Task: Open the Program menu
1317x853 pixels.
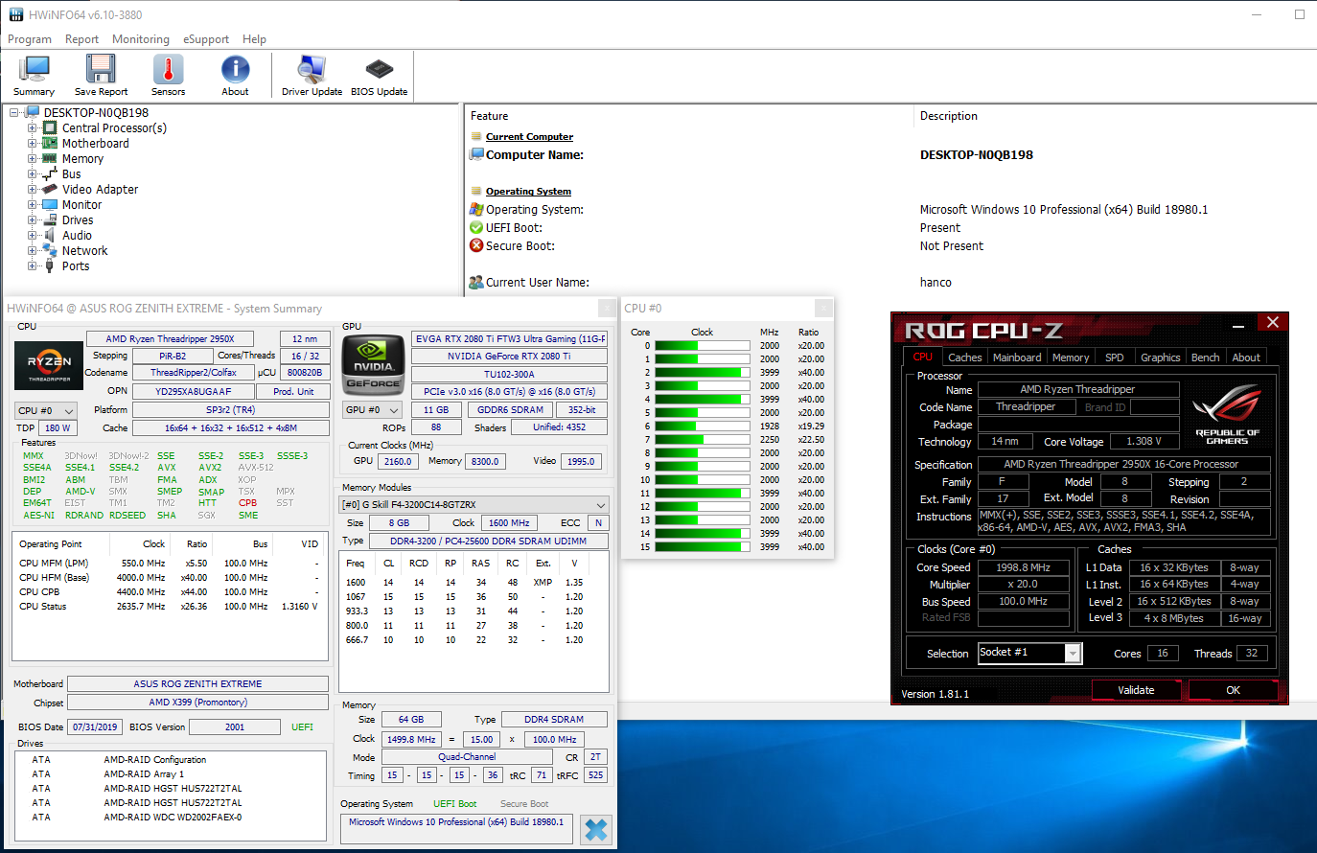Action: pyautogui.click(x=30, y=39)
